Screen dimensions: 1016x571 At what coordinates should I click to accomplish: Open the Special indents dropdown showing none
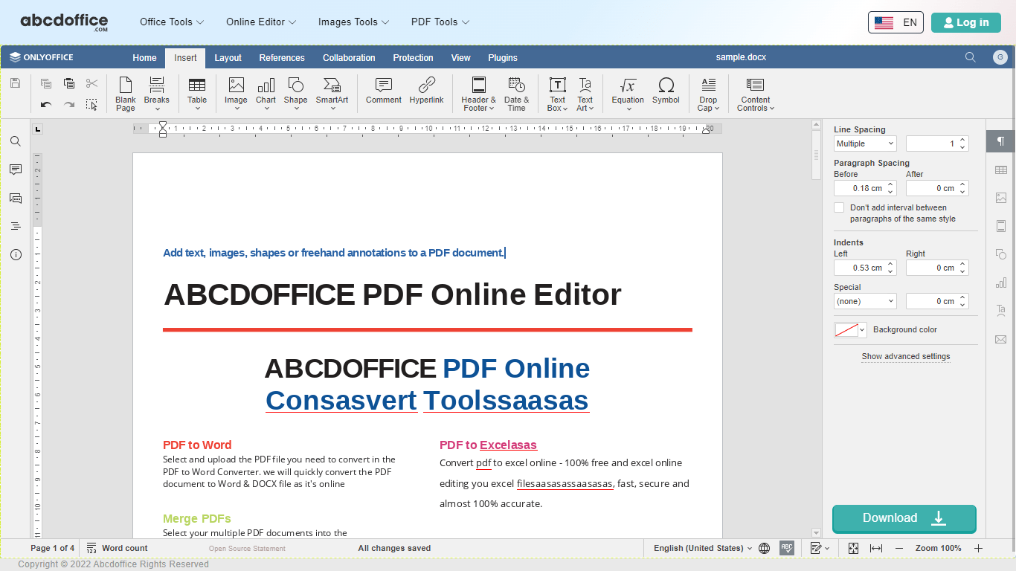click(865, 301)
